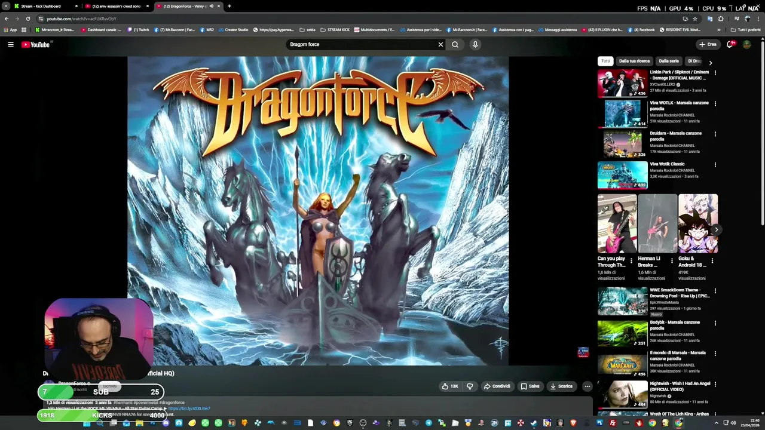This screenshot has height=430, width=765.
Task: Open Chrome icon in taskbar
Action: coord(652,423)
